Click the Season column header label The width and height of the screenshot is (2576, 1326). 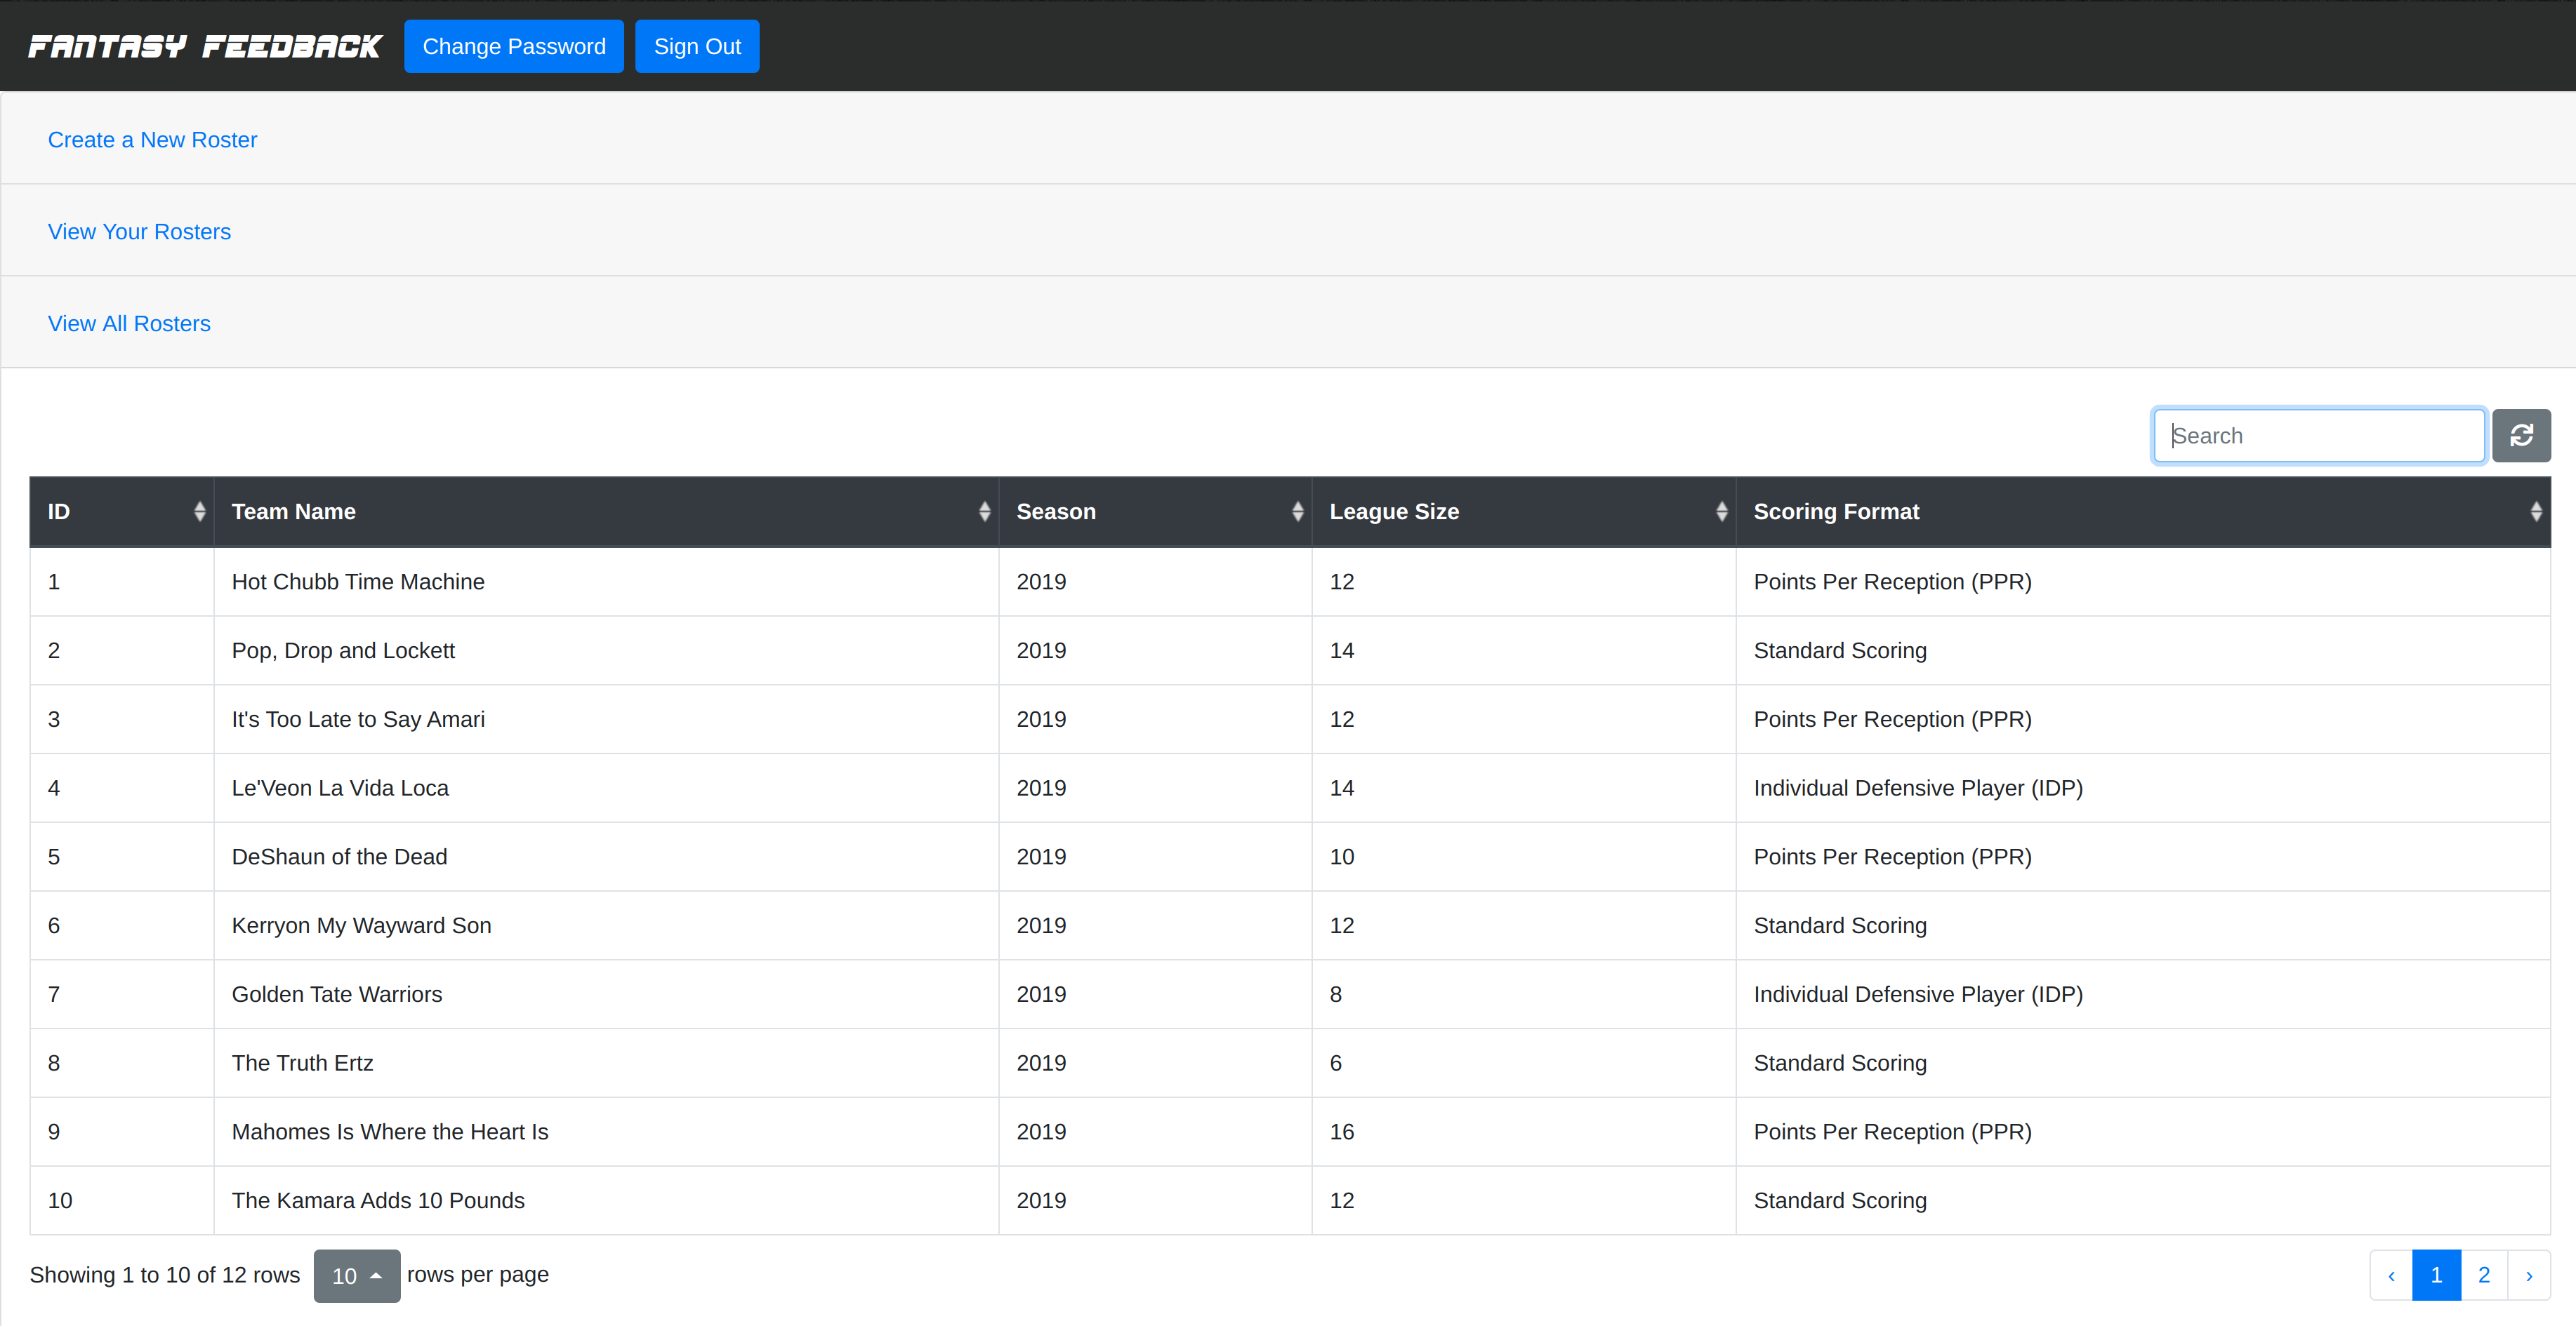[1056, 511]
